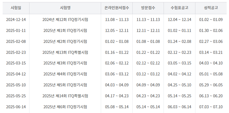Open 2025년 제14회 ITQ특별시험 entry
Screen dimensions: 229x113
(65, 96)
